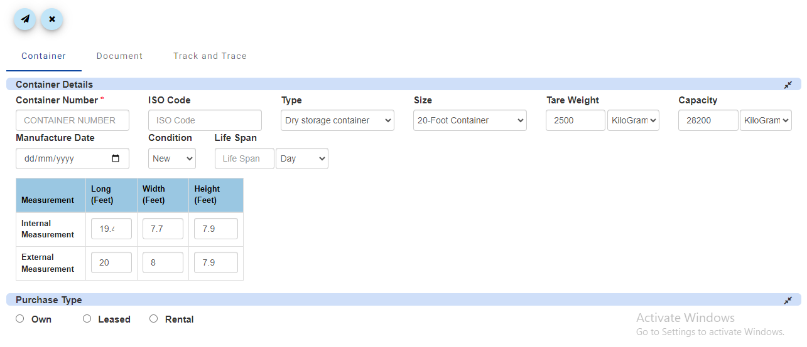Screen dimensions: 807x347
Task: Change the Tare Weight unit dropdown
Action: pyautogui.click(x=633, y=120)
